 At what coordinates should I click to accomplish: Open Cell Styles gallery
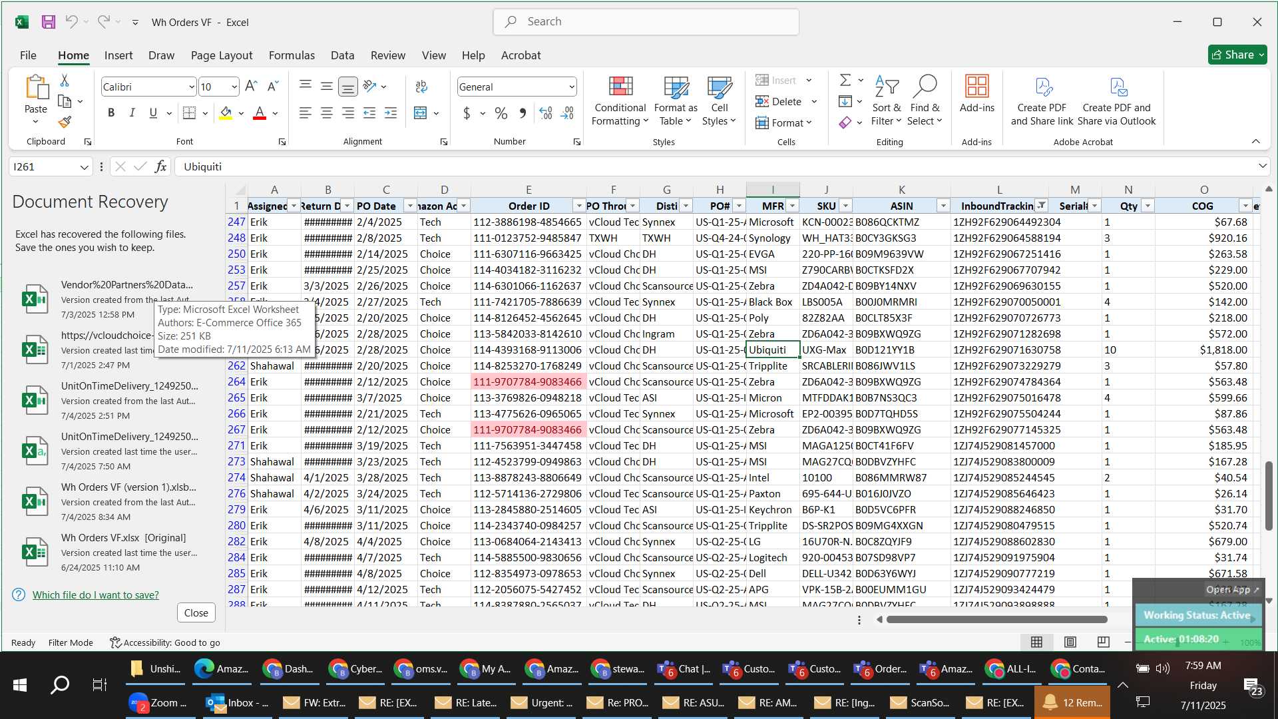pos(719,101)
